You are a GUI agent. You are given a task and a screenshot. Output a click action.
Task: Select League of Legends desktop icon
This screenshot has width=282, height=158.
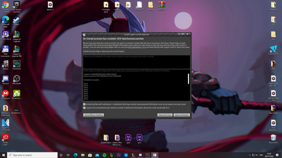click(x=17, y=36)
